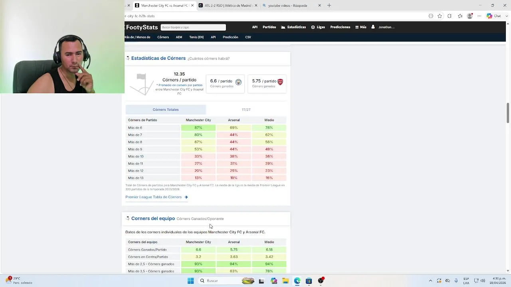Click Arsenal 19% cell for Más de 13

(234, 178)
